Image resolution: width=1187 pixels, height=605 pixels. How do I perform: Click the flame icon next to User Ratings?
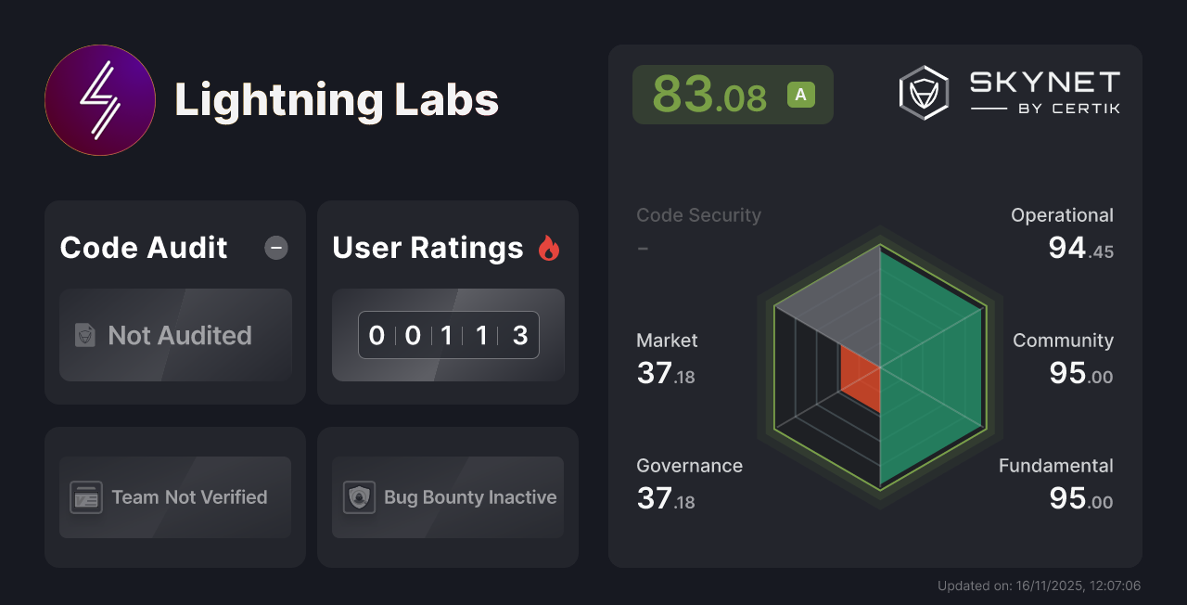pyautogui.click(x=549, y=247)
